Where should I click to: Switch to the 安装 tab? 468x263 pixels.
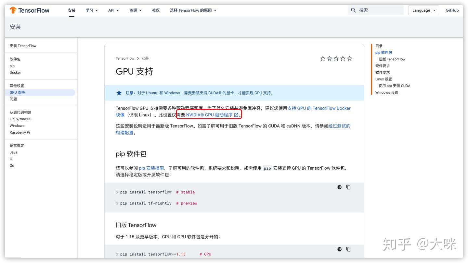click(71, 10)
